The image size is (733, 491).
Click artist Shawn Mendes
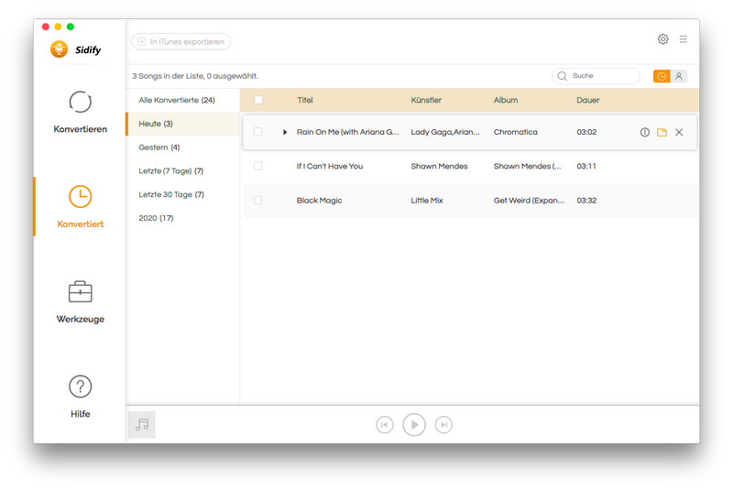(439, 166)
